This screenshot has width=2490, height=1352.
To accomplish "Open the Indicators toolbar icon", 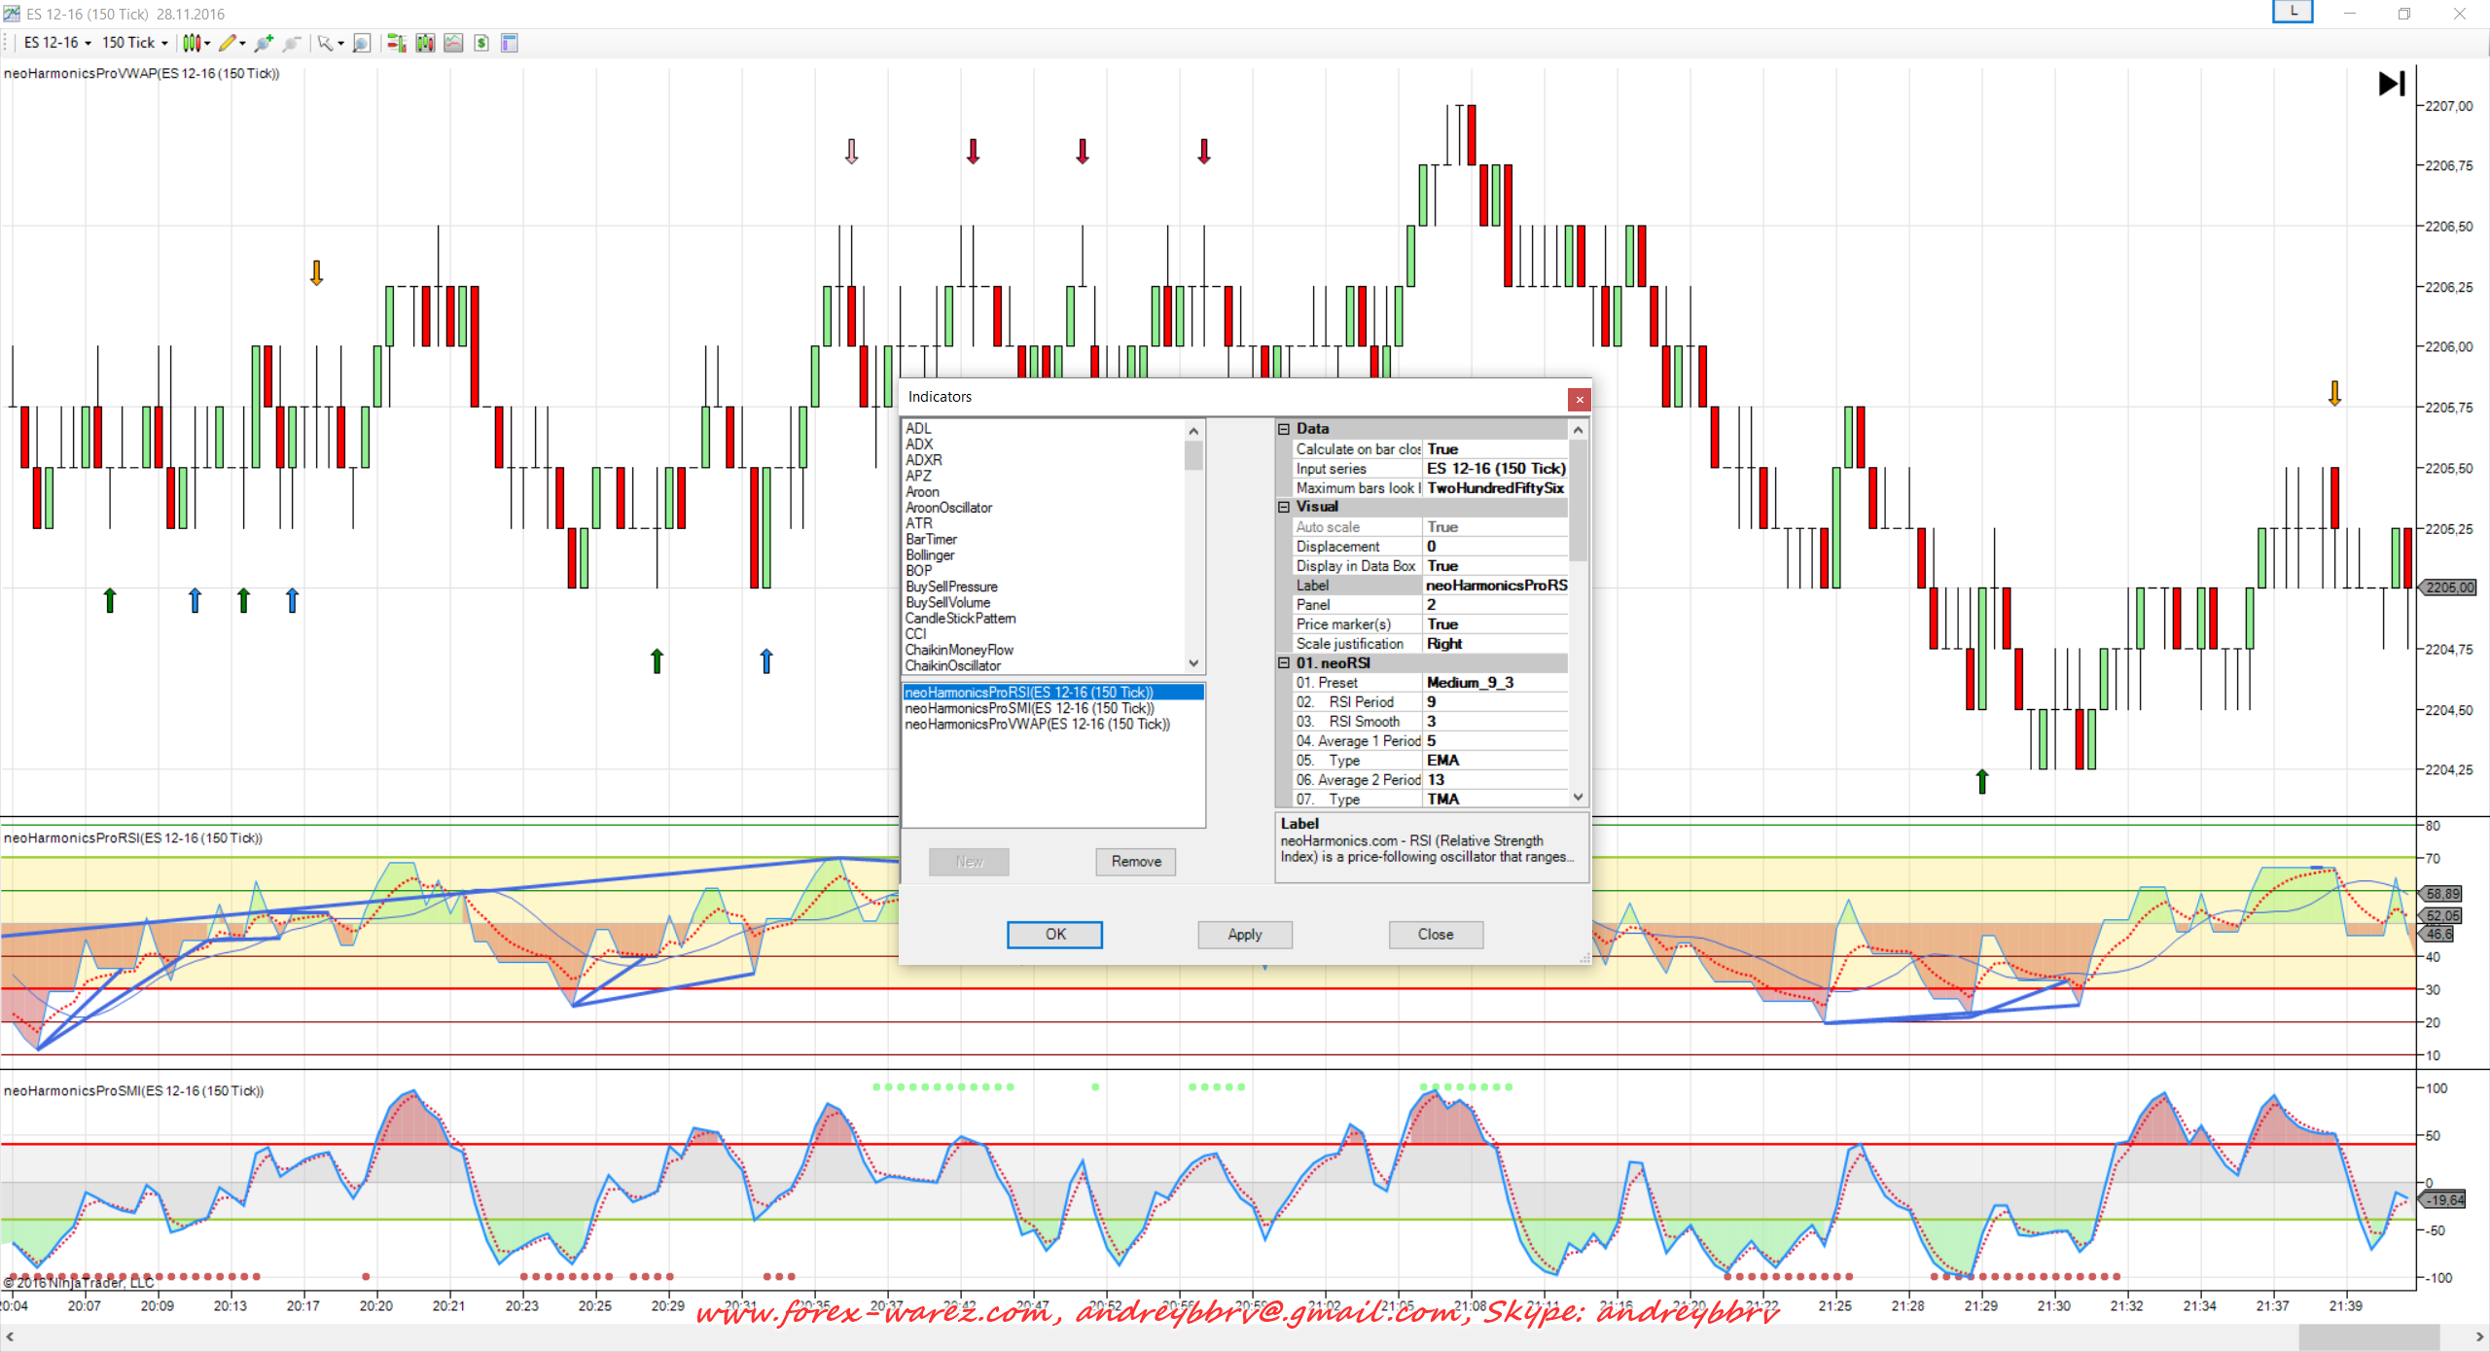I will point(453,43).
